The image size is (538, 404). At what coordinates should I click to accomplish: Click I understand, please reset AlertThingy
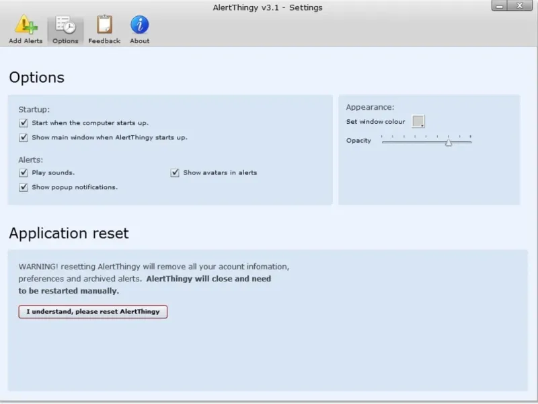pos(93,312)
